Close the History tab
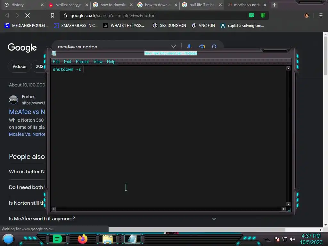This screenshot has height=246, width=328. click(42, 5)
